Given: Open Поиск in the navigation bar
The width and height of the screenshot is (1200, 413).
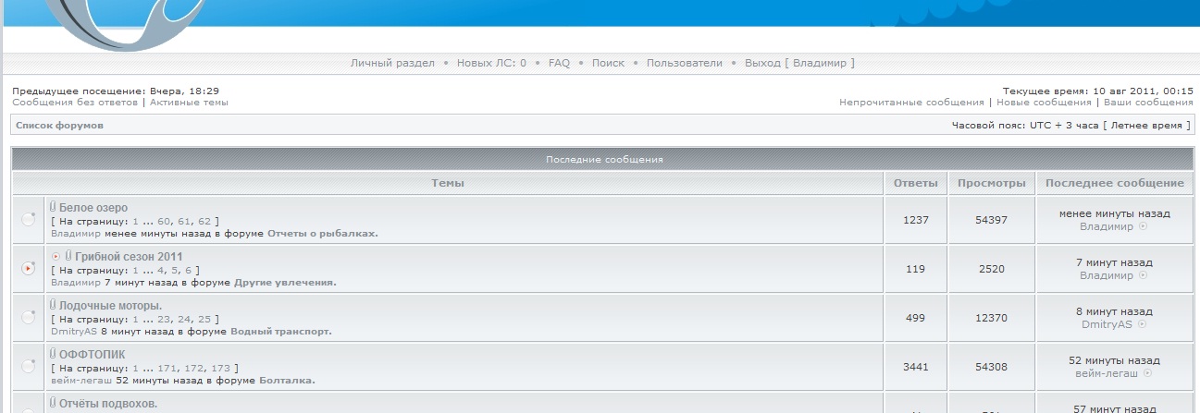Looking at the screenshot, I should pos(608,63).
